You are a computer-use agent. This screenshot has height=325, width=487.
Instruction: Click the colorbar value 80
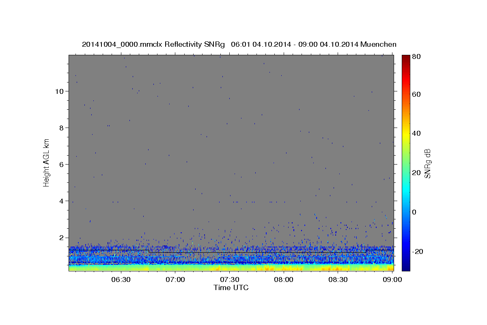pyautogui.click(x=416, y=57)
